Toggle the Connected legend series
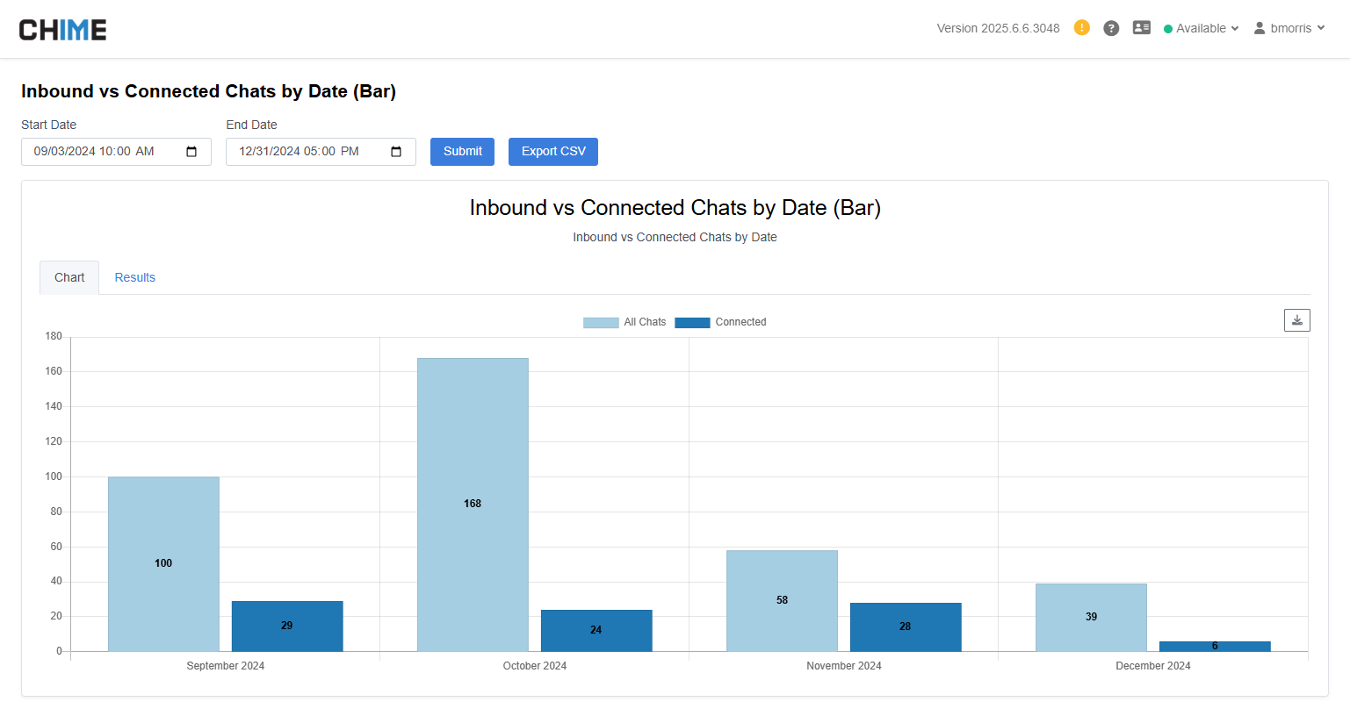Viewport: 1350px width, 716px height. point(720,322)
